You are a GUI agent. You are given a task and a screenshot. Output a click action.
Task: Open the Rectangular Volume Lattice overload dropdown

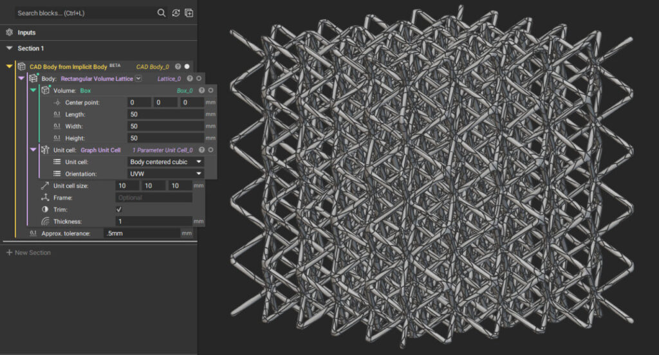tap(138, 78)
